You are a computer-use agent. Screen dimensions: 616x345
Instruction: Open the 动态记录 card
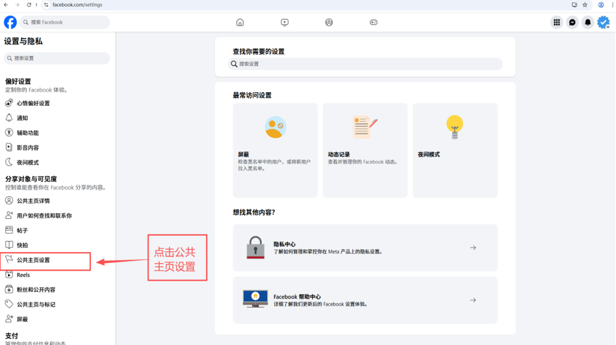click(x=365, y=150)
